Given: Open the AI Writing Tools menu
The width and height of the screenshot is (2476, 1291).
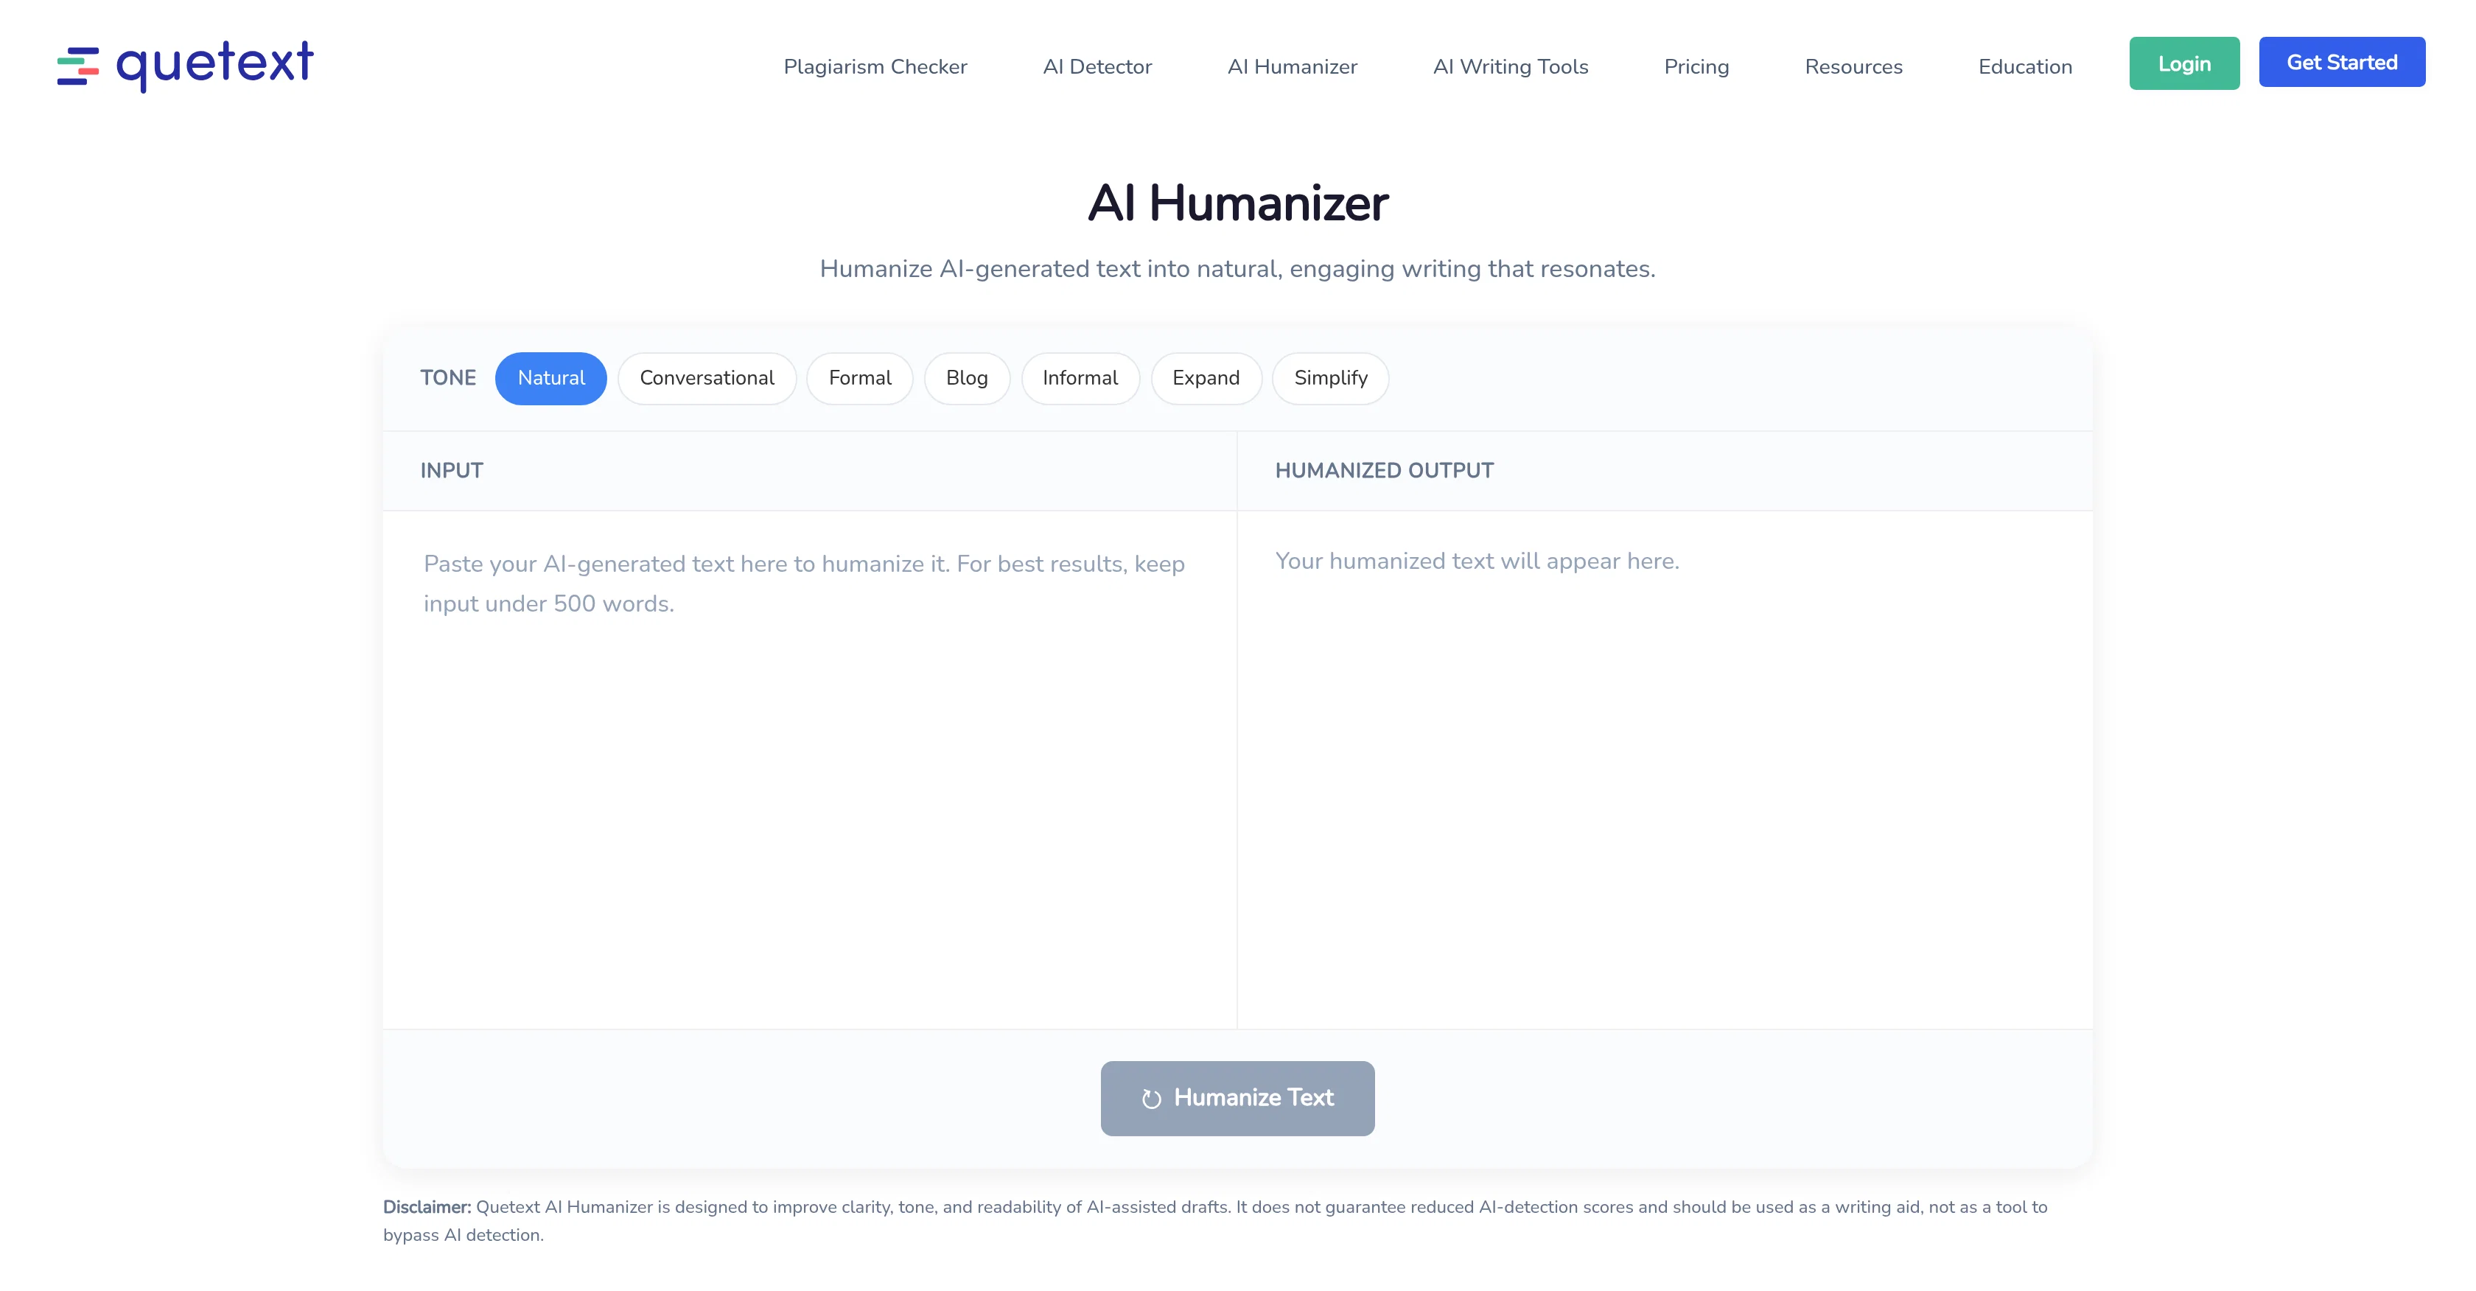Looking at the screenshot, I should (x=1510, y=66).
